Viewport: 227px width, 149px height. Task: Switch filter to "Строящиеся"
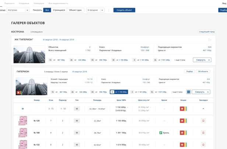59,10
